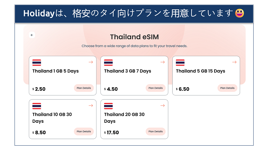Click Thai flag on 5 GB plan

click(180, 62)
